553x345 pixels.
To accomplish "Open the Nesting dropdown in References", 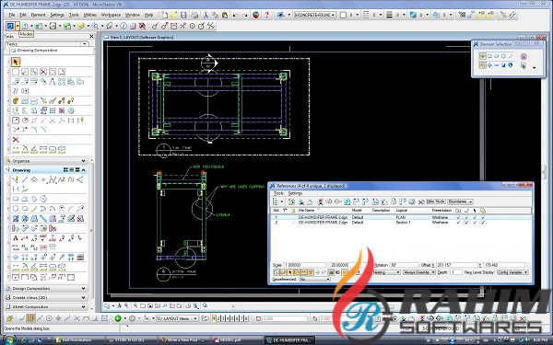I will coord(386,272).
